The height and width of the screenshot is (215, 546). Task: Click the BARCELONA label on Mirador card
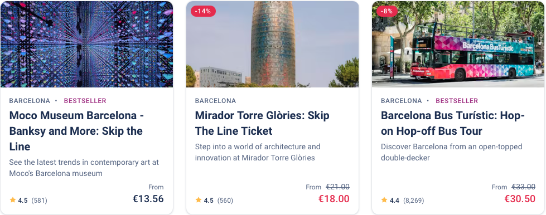pos(215,101)
